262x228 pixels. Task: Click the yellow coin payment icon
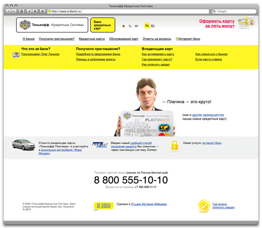pyautogui.click(x=203, y=206)
